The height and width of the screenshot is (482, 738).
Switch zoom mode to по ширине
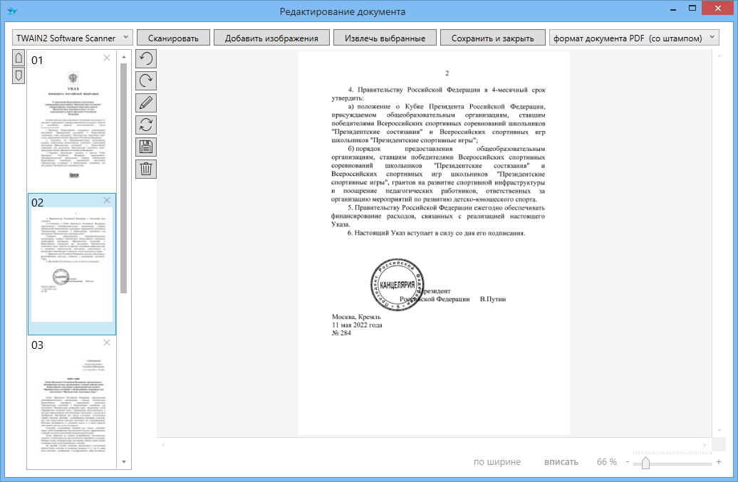tap(497, 462)
